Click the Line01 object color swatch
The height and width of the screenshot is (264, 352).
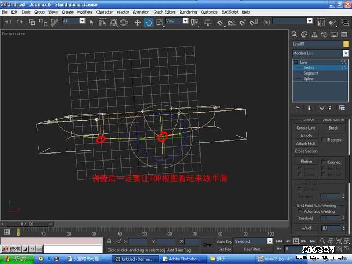345,44
